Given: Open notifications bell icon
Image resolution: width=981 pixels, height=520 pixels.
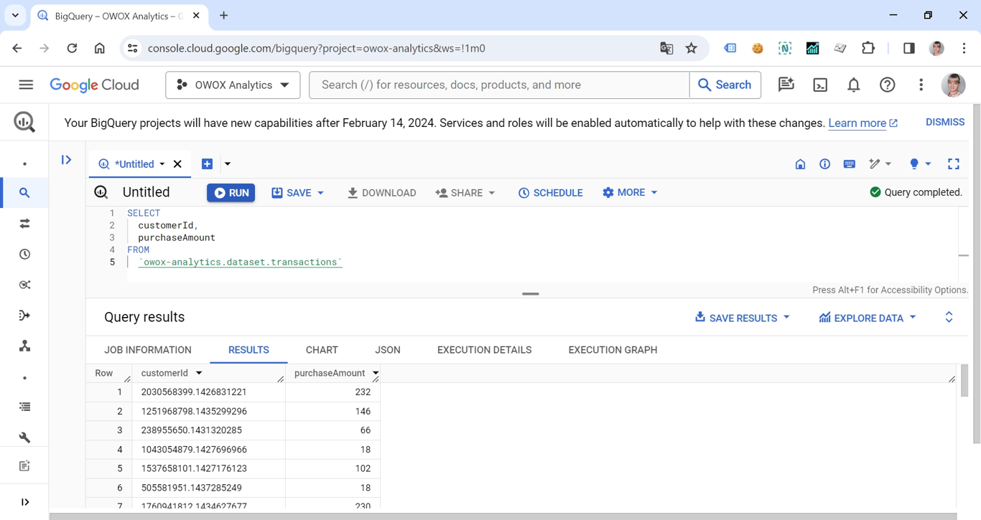Looking at the screenshot, I should pos(853,85).
